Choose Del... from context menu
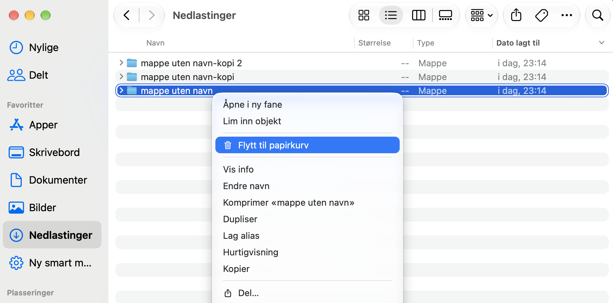The height and width of the screenshot is (303, 613). [307, 293]
